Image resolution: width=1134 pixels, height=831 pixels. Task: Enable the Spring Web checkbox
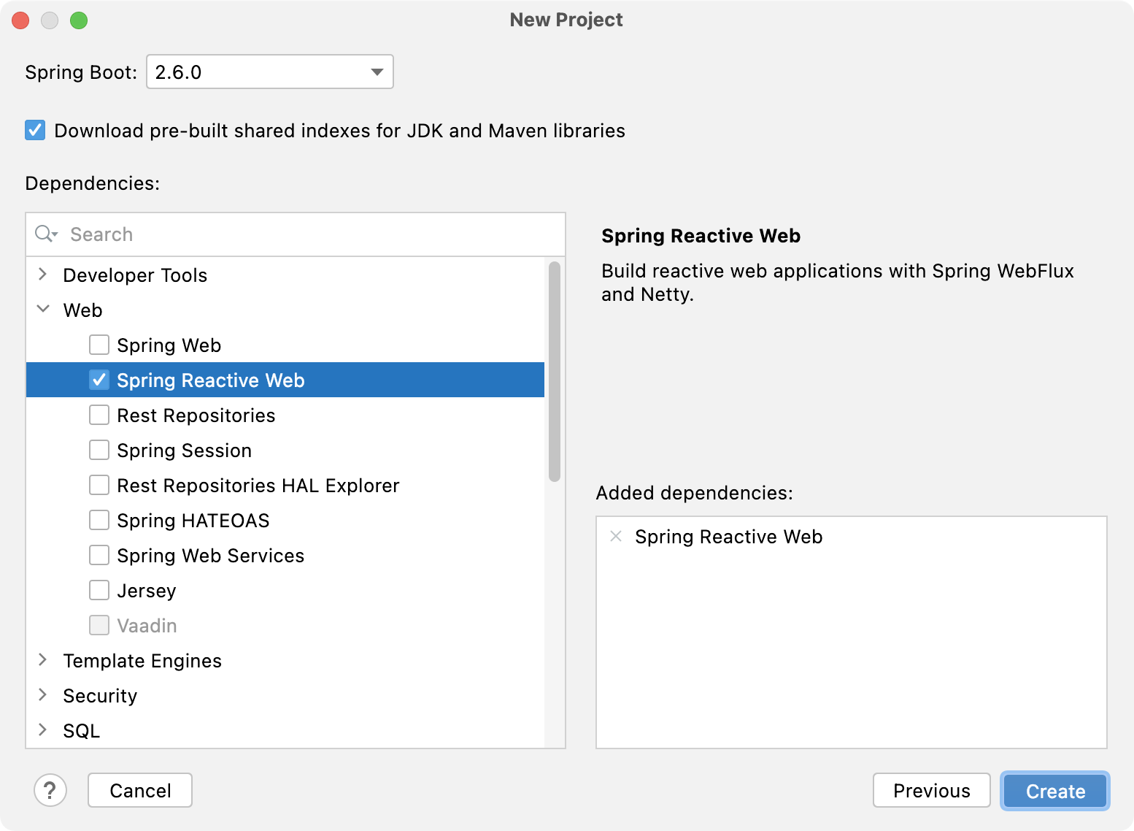[x=99, y=345]
